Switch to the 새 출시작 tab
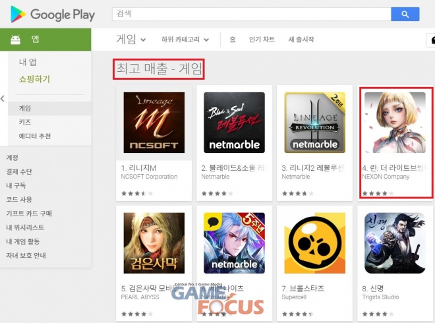This screenshot has width=435, height=323. click(301, 40)
